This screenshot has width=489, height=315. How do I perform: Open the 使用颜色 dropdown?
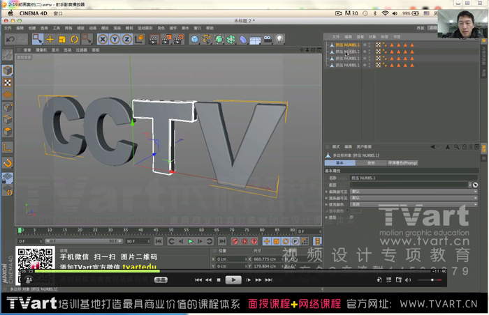coord(414,204)
